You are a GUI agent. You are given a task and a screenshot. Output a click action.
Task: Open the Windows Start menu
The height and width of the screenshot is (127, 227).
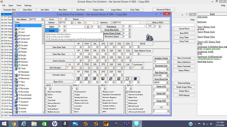coord(4,124)
